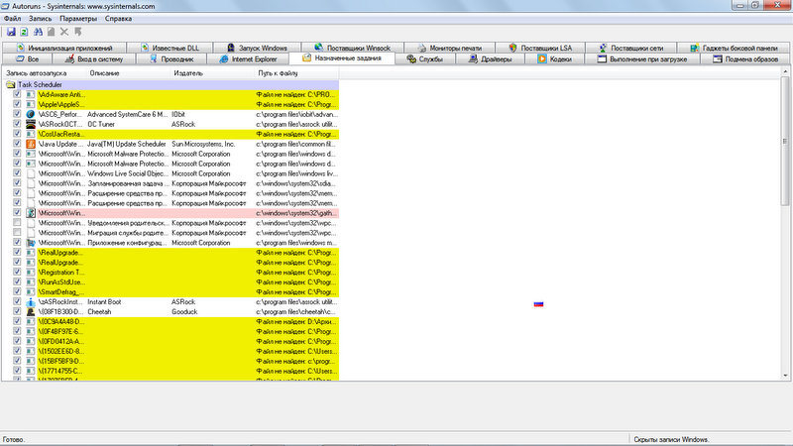Click the Properties toolbar icon
The width and height of the screenshot is (793, 446).
[x=52, y=32]
